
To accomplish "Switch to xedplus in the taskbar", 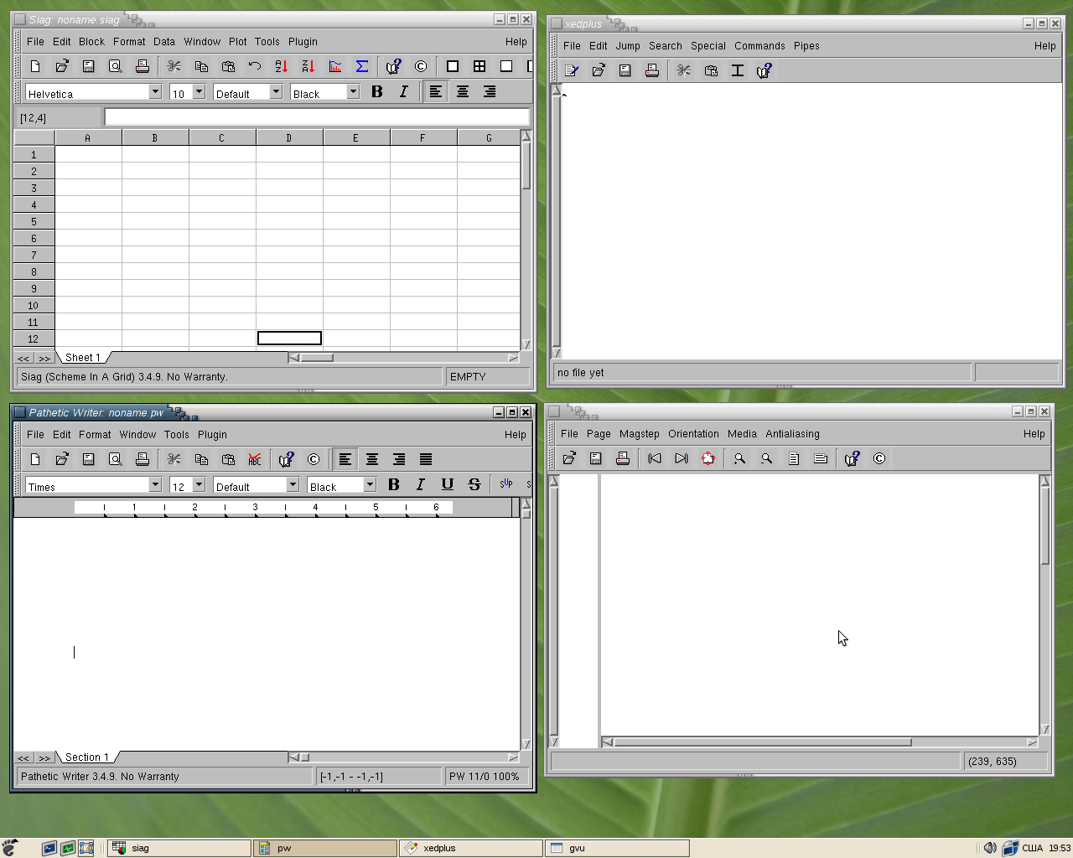I will click(471, 848).
